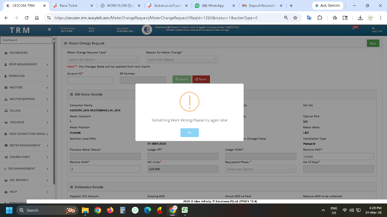Click the Remove KVAH field

105,169
